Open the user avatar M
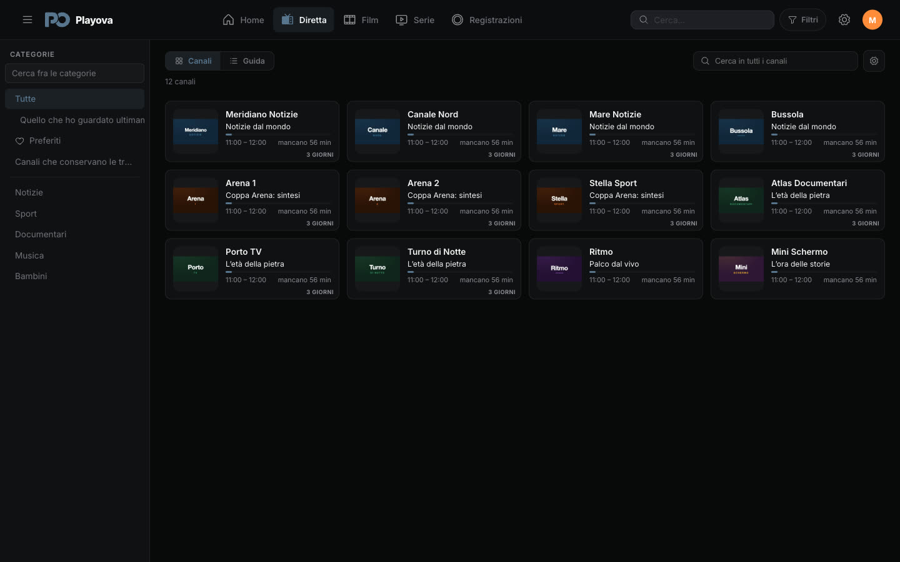Screen dimensions: 900x562 (872, 20)
